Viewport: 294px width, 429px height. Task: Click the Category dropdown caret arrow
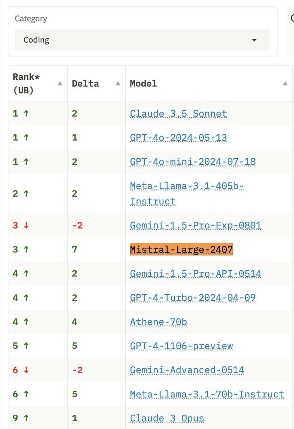click(254, 40)
